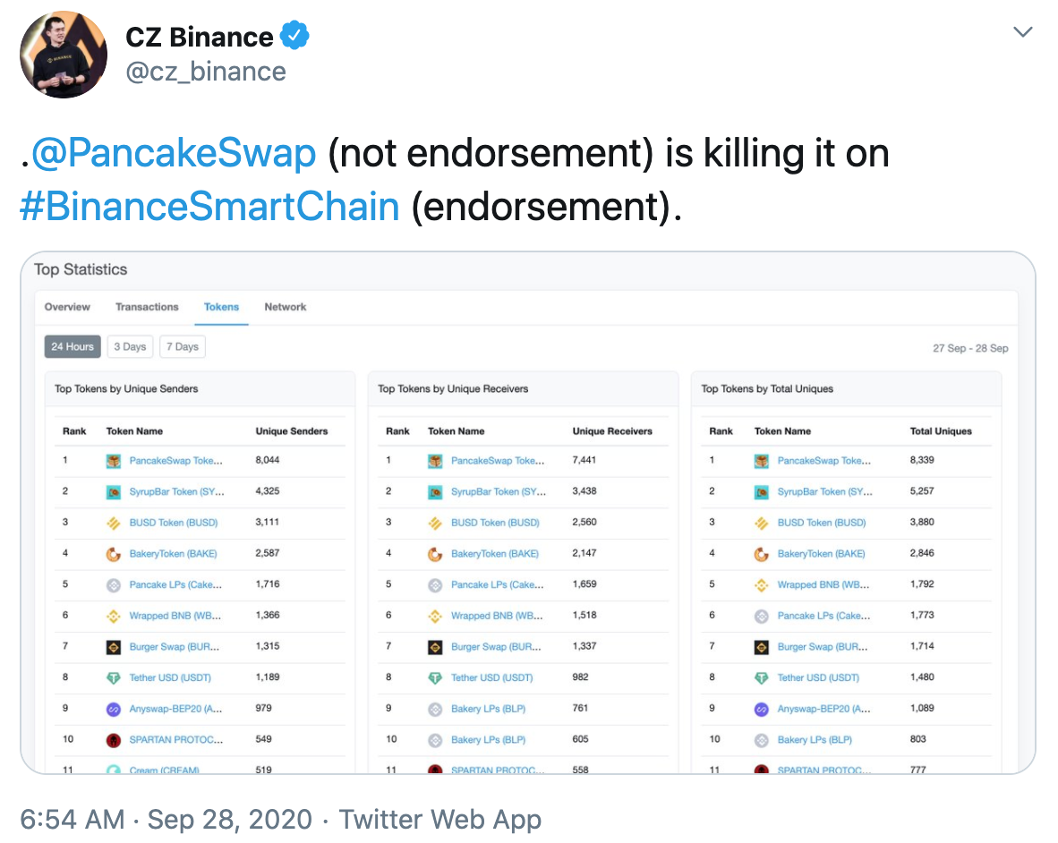The height and width of the screenshot is (843, 1058).
Task: Open the tweet options chevron menu
Action: pyautogui.click(x=1022, y=33)
